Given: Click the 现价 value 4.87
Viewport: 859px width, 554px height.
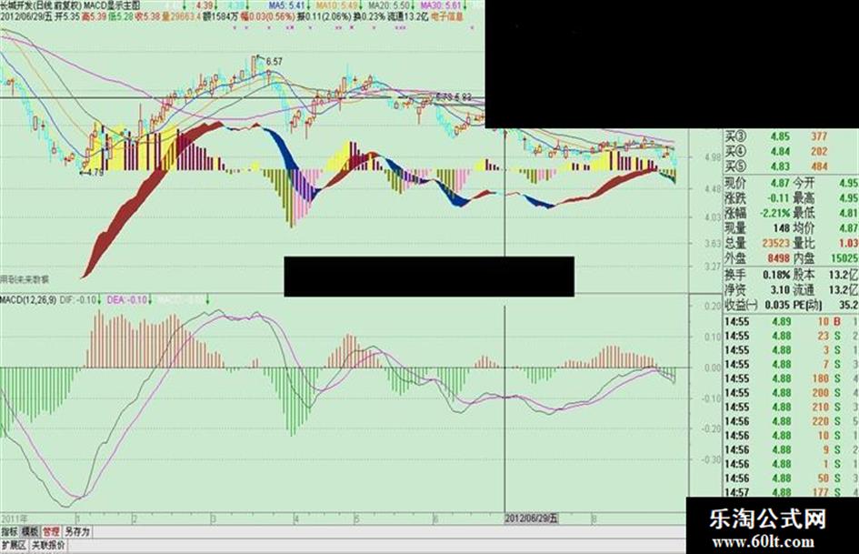Looking at the screenshot, I should point(780,183).
